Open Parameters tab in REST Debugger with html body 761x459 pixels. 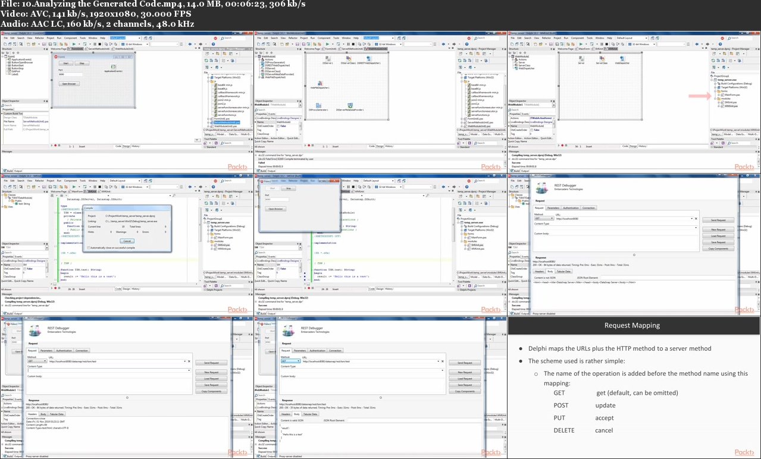(553, 208)
